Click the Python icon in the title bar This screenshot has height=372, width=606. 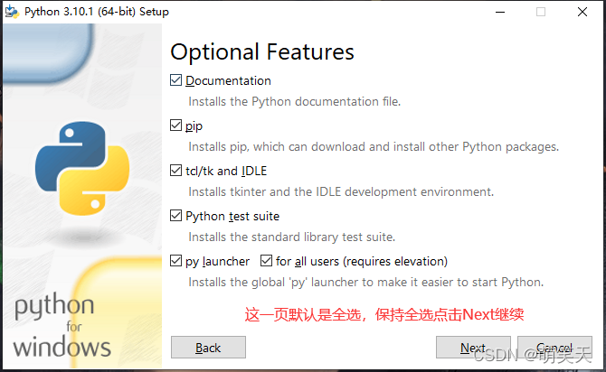click(12, 12)
